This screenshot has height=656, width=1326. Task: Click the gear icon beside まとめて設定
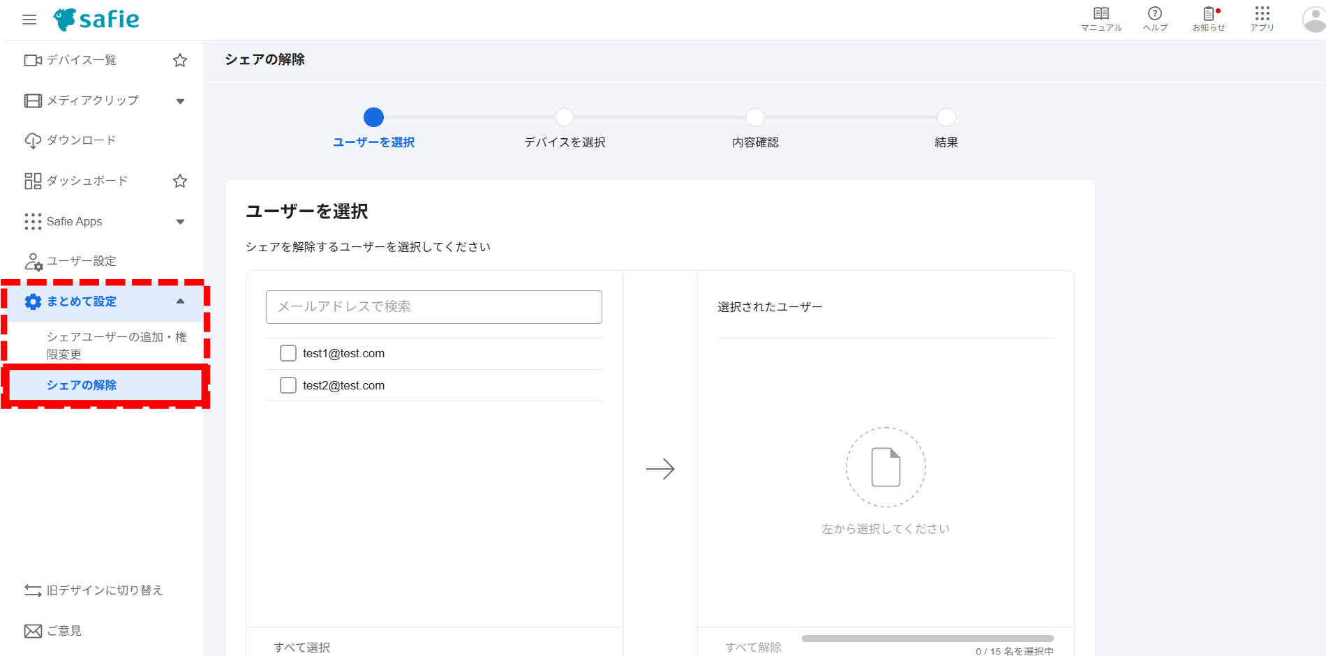coord(33,301)
